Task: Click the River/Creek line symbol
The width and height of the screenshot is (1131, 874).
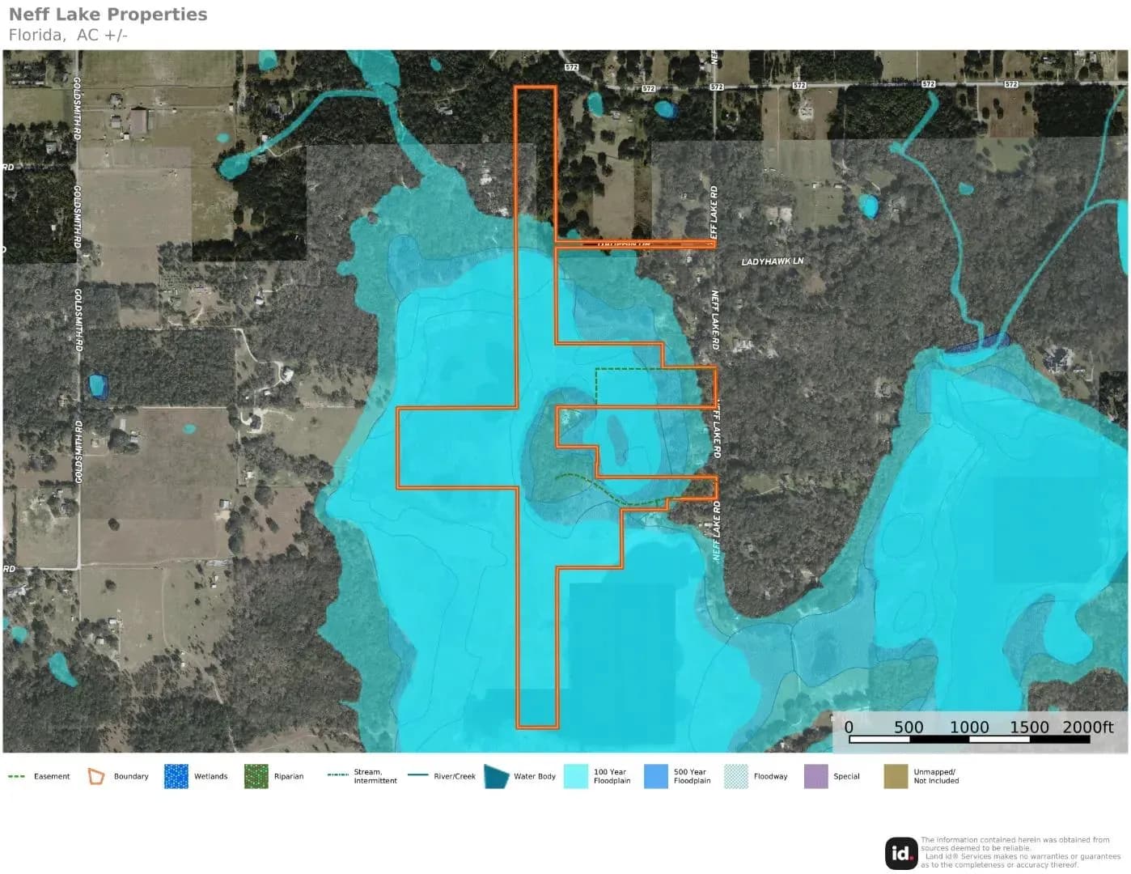Action: [x=417, y=775]
